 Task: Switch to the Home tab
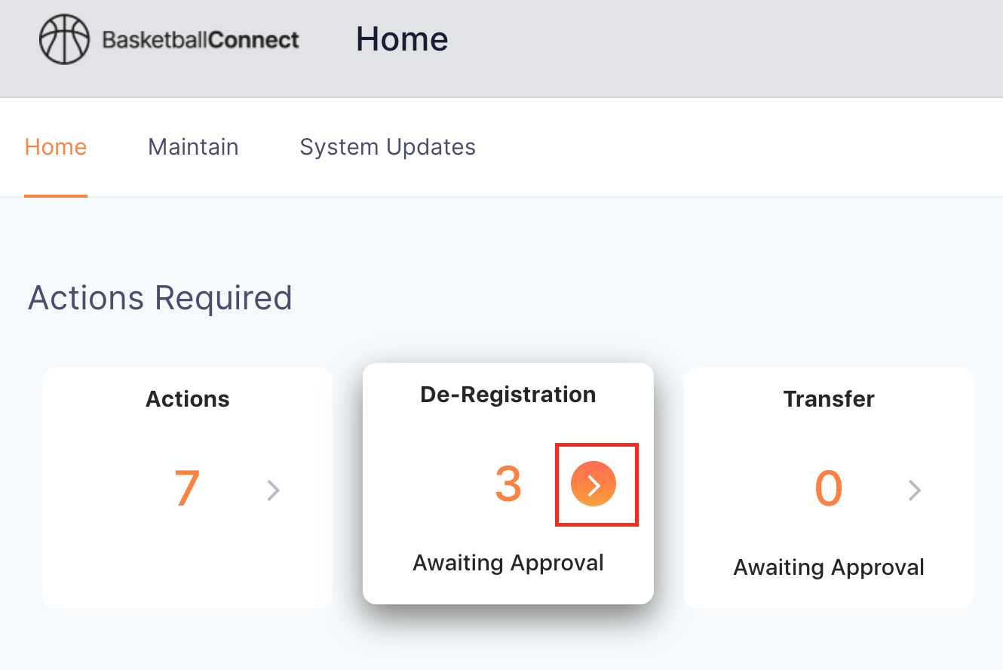click(x=56, y=146)
